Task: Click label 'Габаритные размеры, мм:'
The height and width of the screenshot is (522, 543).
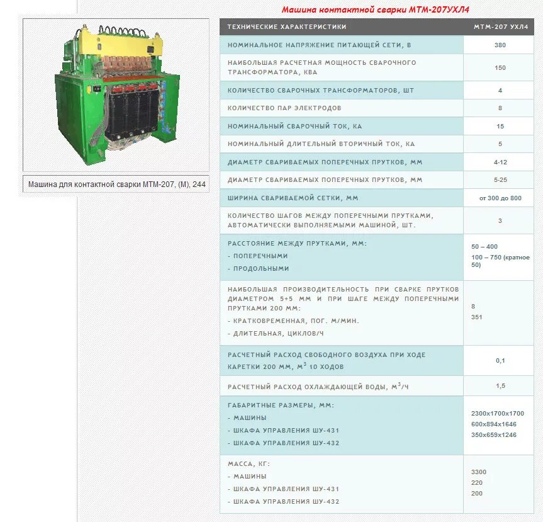Action: tap(281, 405)
